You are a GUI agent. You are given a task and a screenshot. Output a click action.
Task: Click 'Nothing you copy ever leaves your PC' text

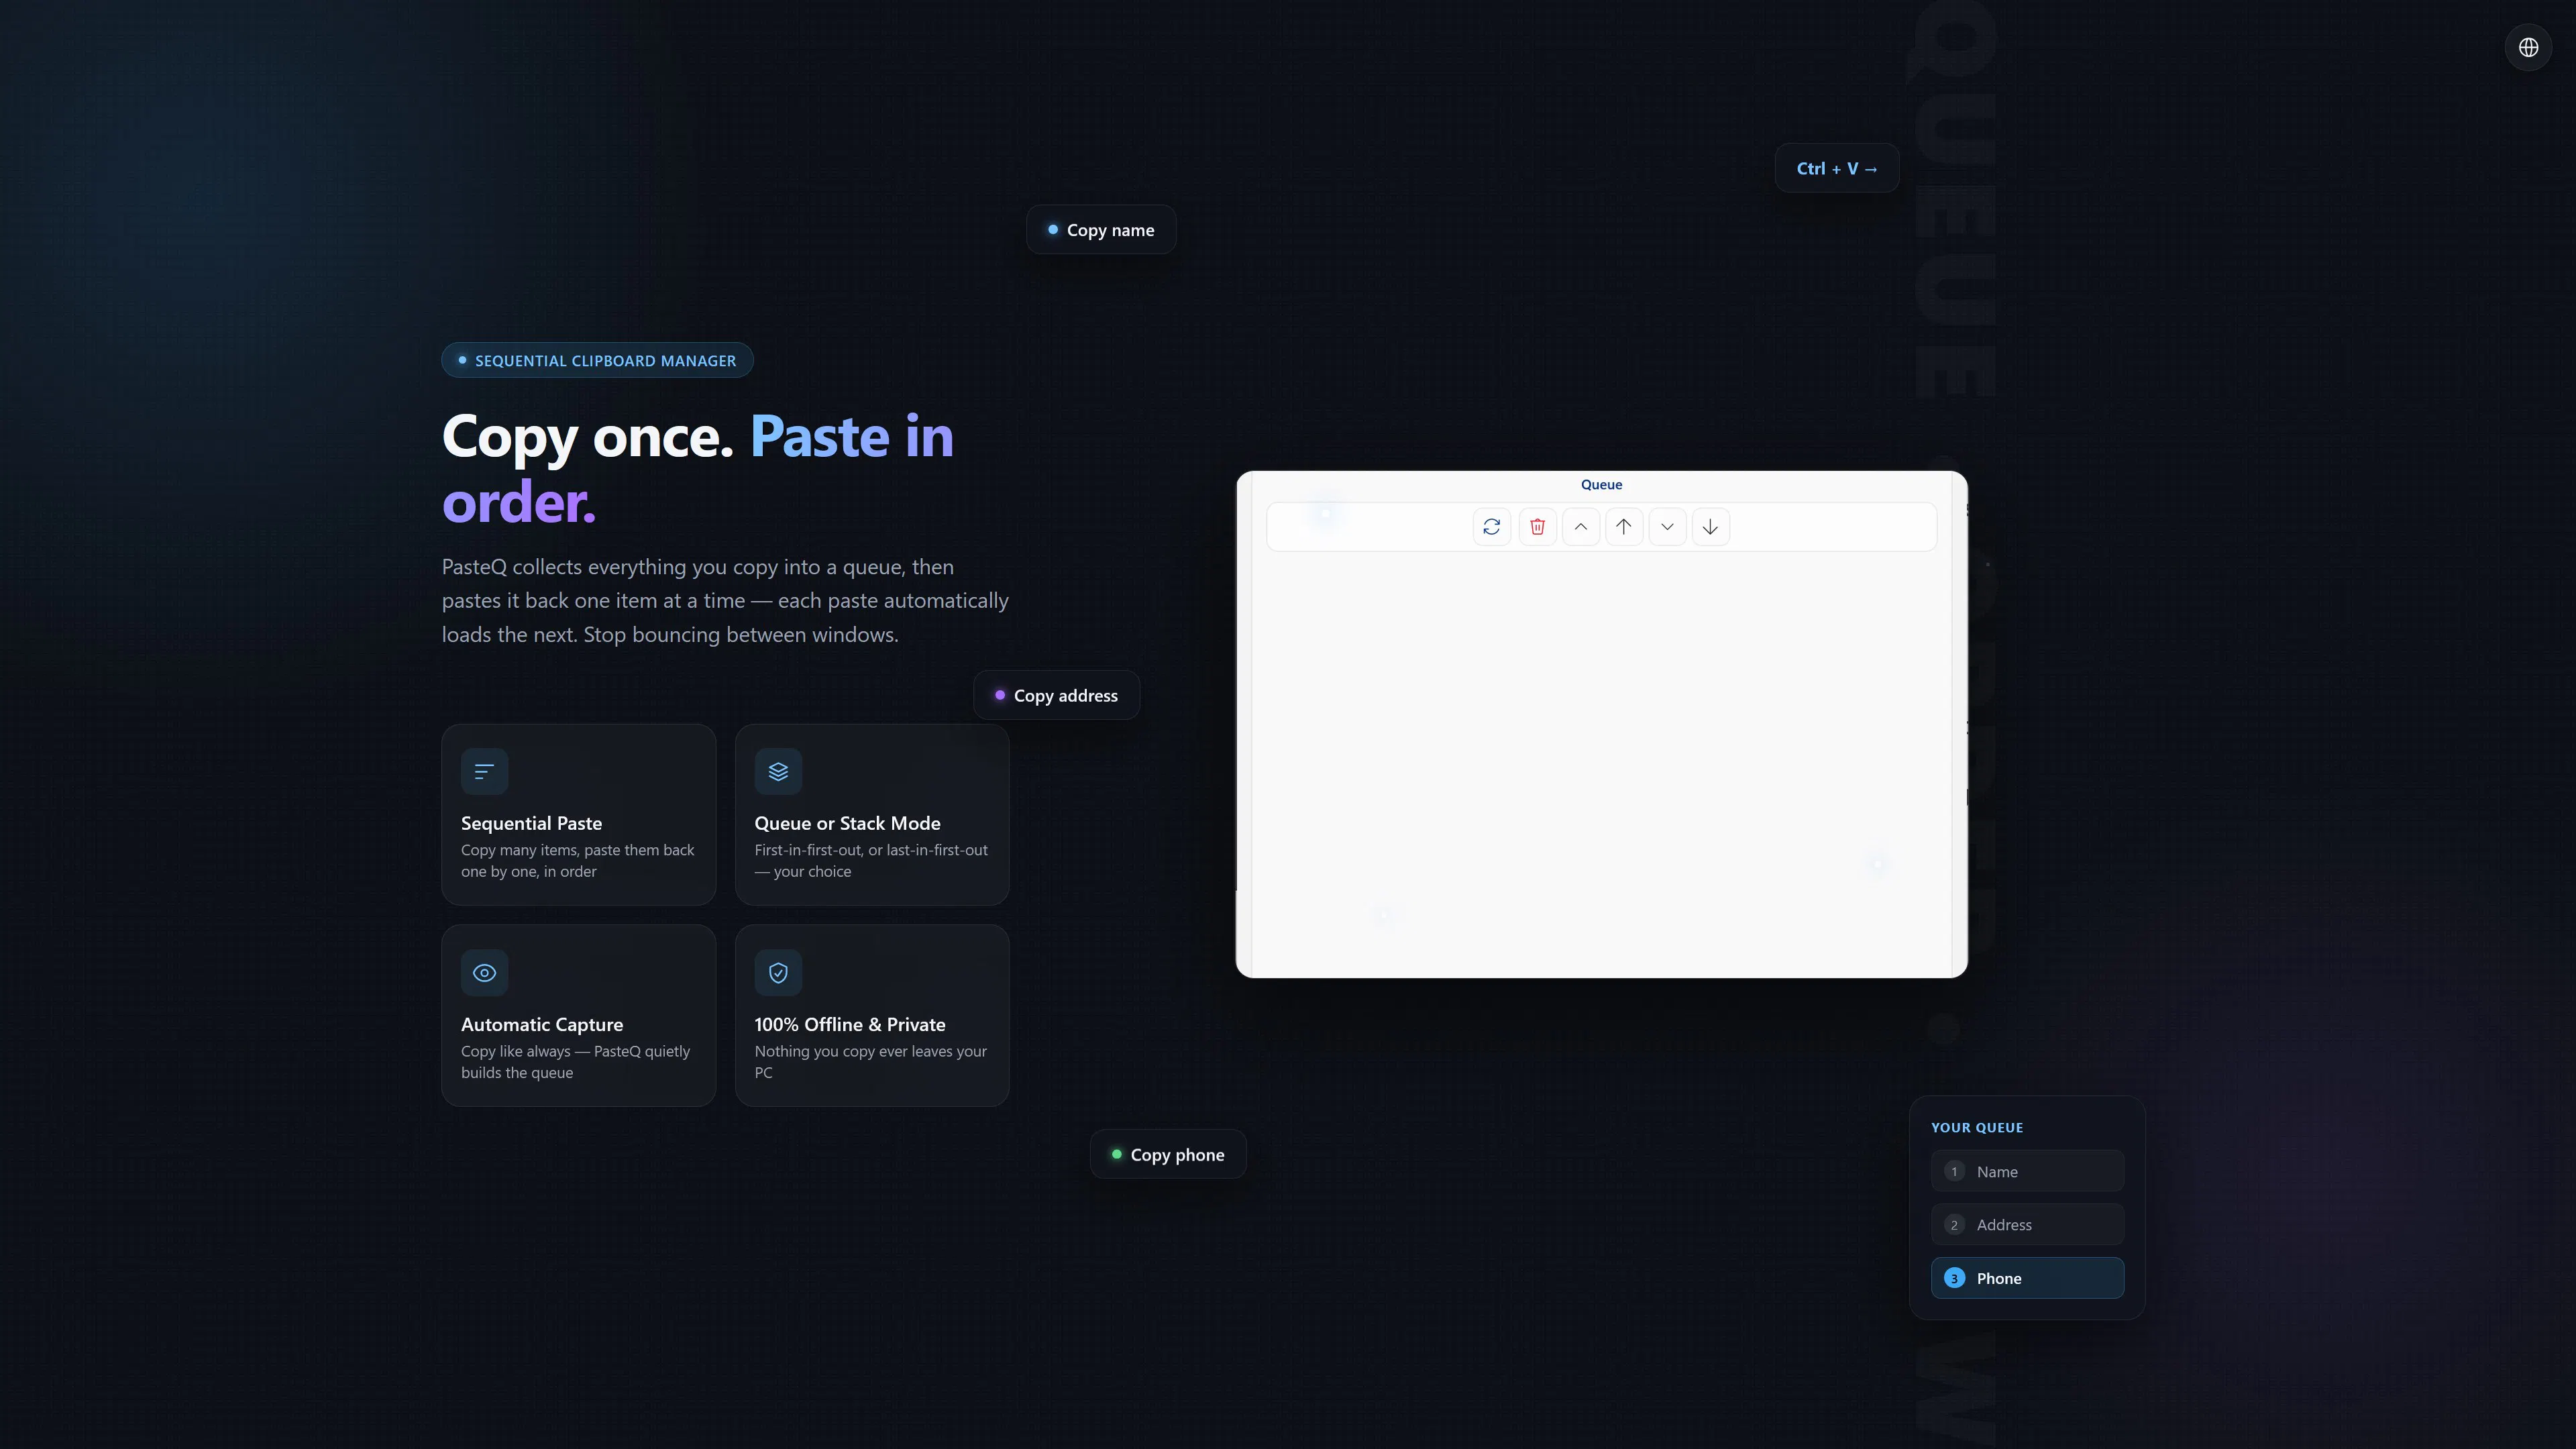870,1061
